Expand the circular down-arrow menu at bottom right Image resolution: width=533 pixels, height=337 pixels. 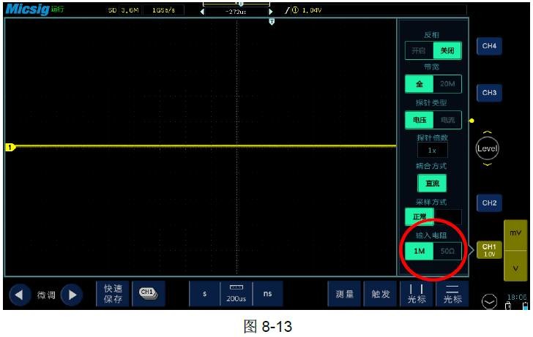point(491,300)
